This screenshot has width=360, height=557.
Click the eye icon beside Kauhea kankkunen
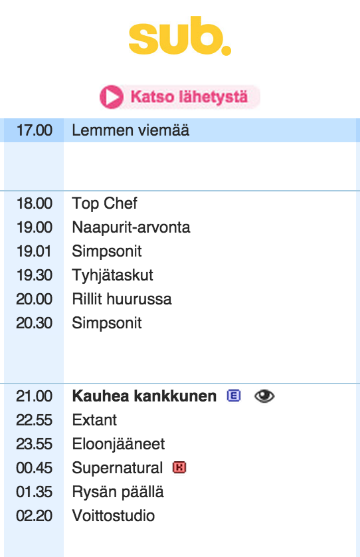tap(264, 396)
